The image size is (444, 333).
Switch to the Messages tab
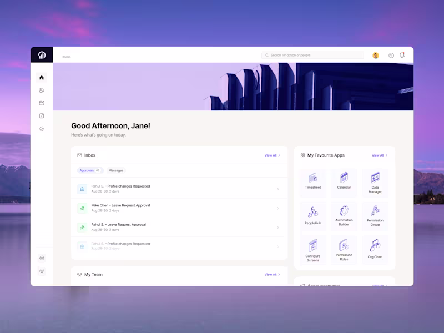click(x=116, y=170)
